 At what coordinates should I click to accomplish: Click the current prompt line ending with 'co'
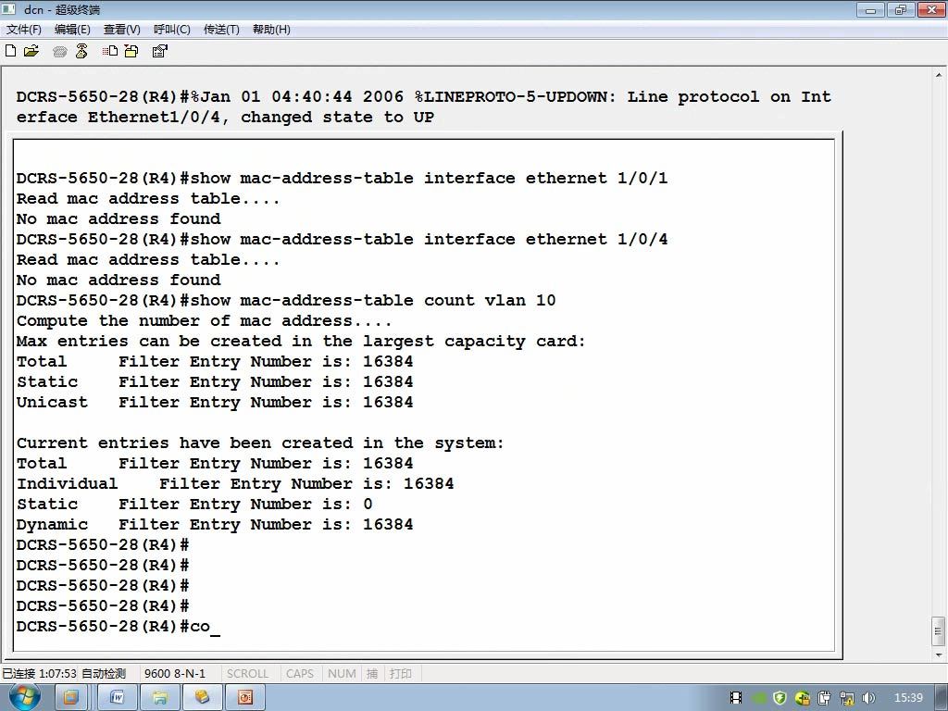tap(118, 627)
